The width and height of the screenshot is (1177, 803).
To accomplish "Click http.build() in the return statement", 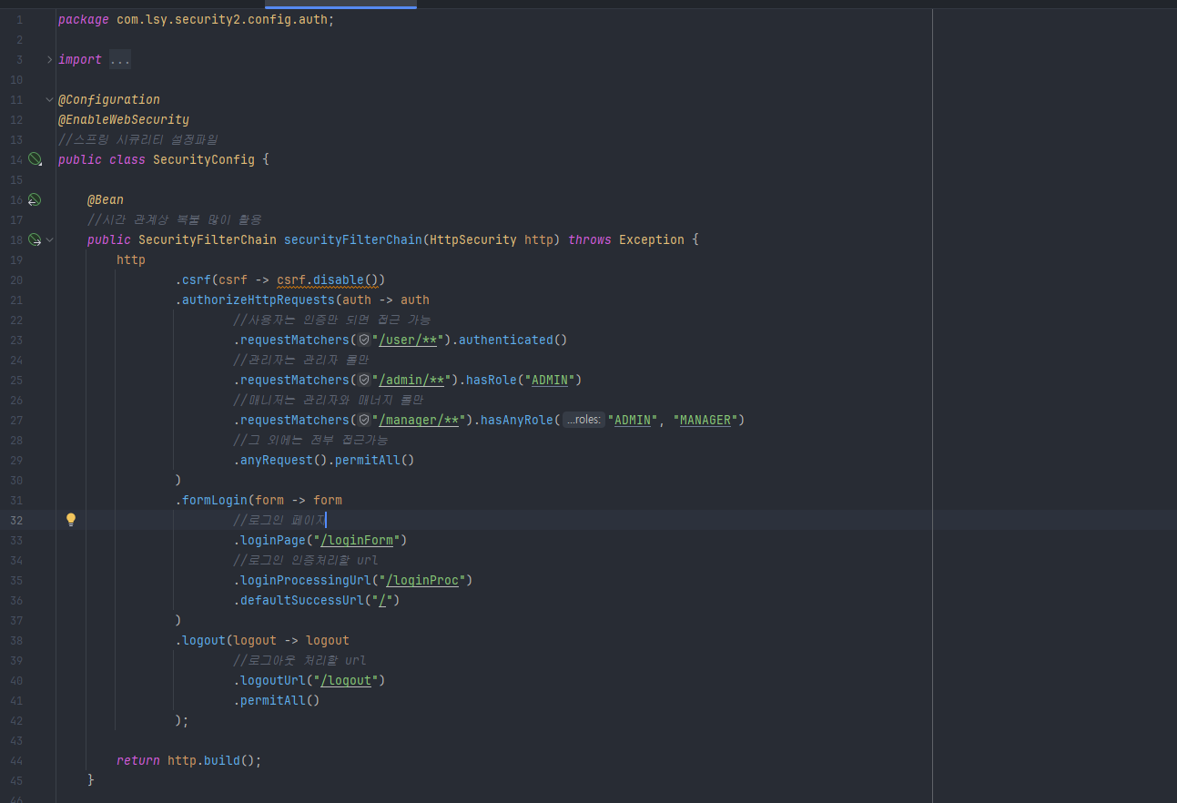I will (x=211, y=760).
